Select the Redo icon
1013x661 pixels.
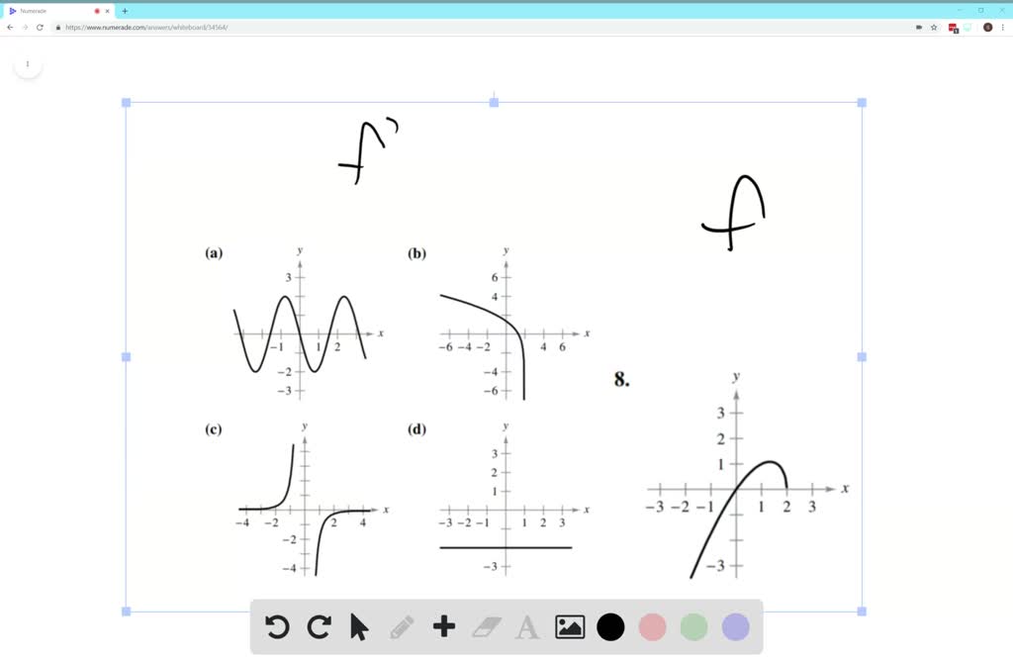319,627
